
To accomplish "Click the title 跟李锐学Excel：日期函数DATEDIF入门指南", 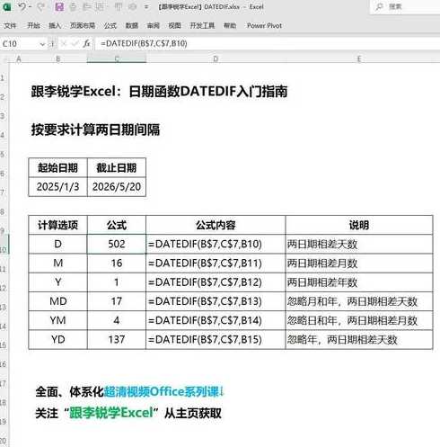I will (159, 92).
